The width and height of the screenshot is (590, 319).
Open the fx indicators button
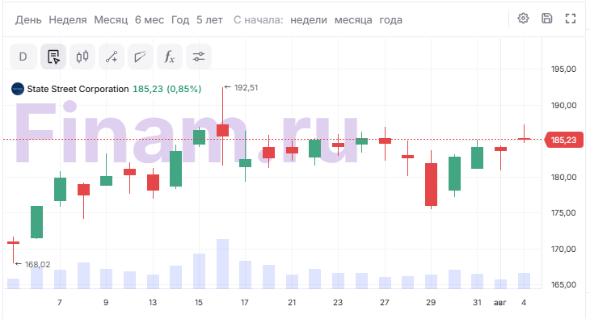tap(170, 57)
